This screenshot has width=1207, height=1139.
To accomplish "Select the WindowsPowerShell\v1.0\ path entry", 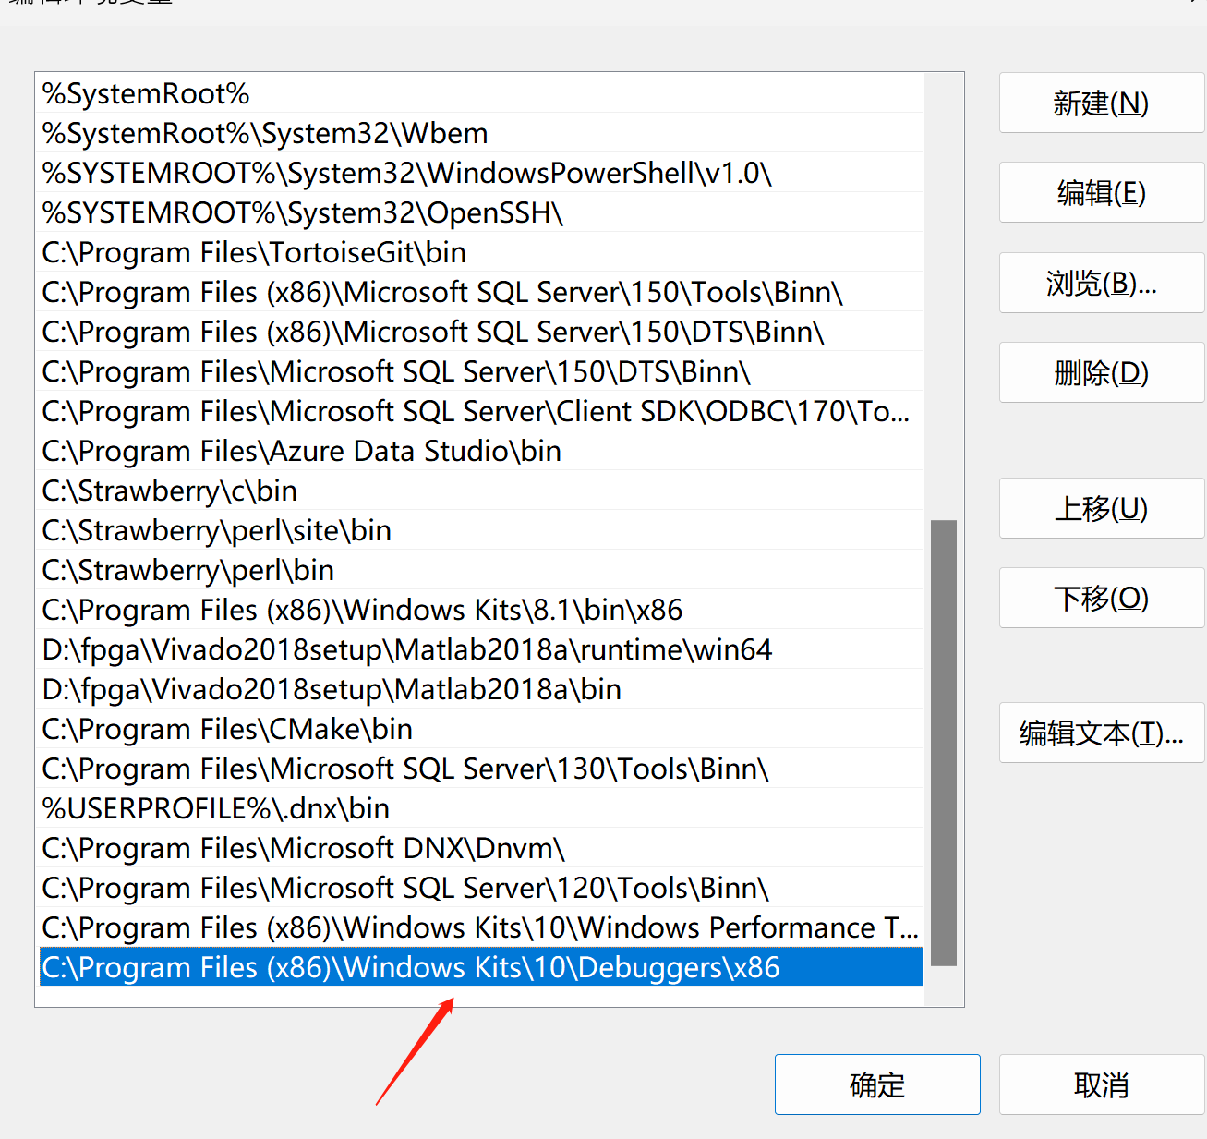I will point(481,173).
